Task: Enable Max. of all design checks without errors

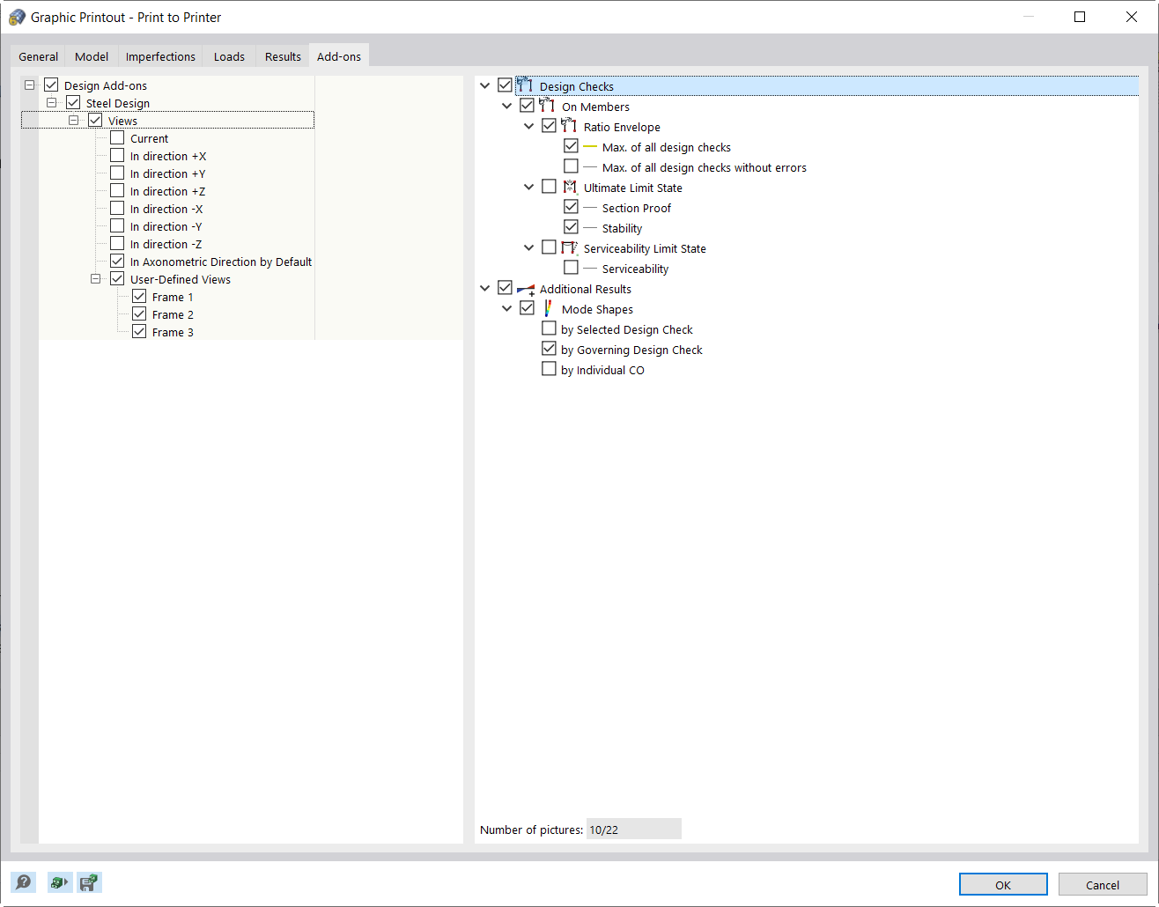Action: coord(571,166)
